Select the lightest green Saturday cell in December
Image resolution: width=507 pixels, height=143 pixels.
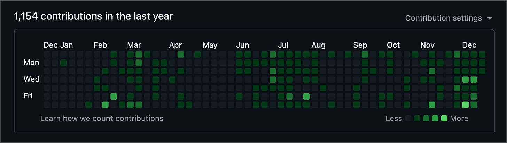pos(465,104)
